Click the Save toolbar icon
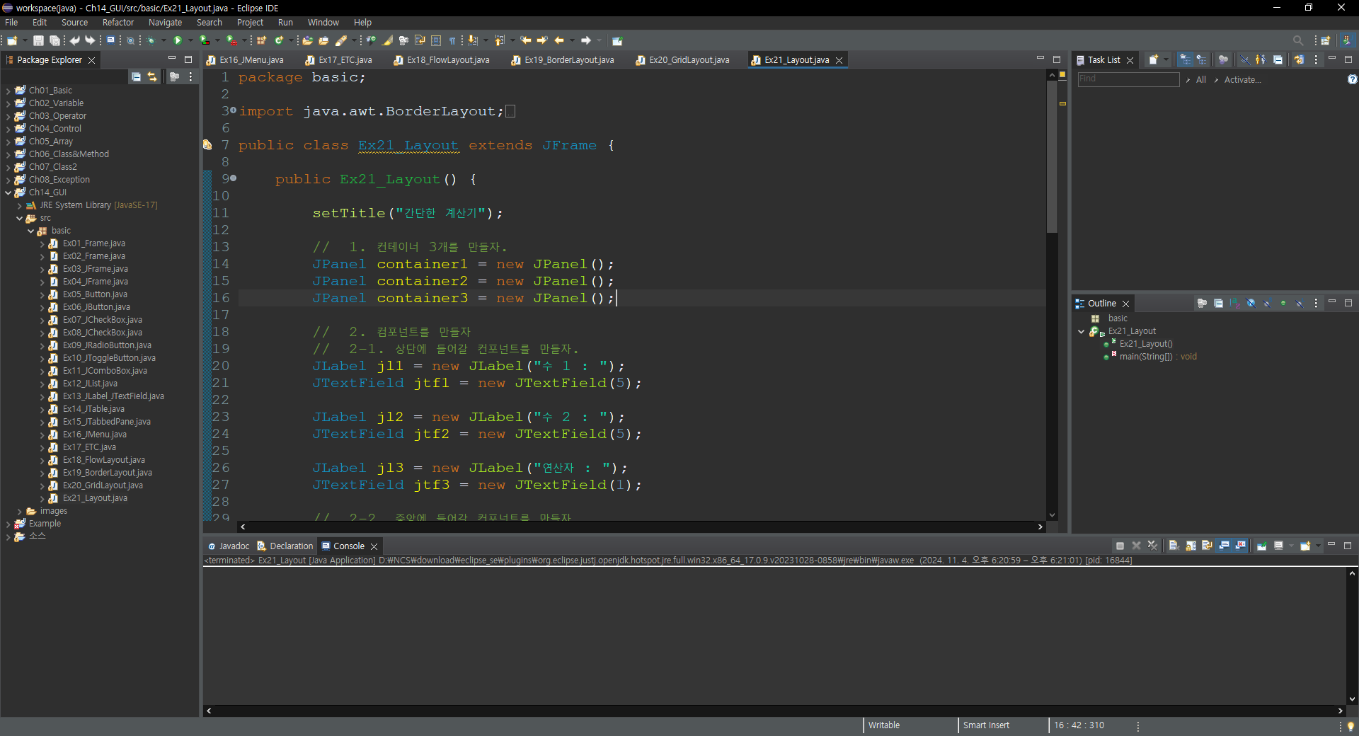The image size is (1359, 736). click(x=39, y=41)
